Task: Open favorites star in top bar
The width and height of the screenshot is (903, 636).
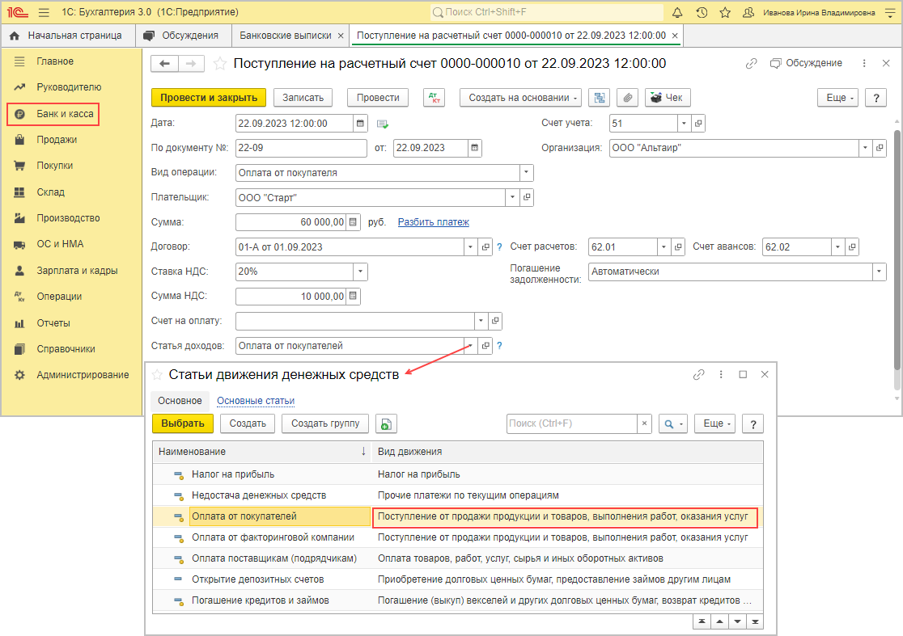Action: pyautogui.click(x=725, y=13)
